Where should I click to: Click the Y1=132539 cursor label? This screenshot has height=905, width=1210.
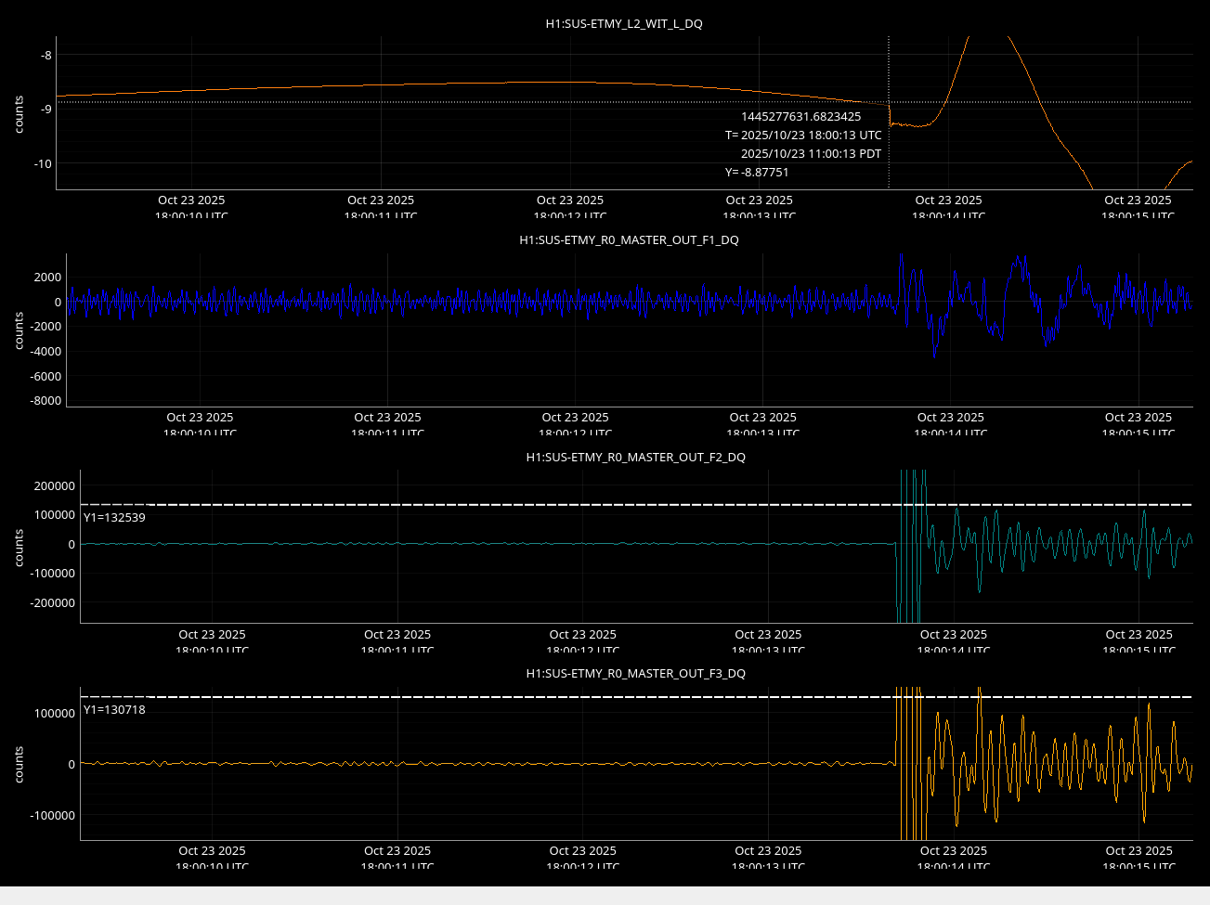114,518
